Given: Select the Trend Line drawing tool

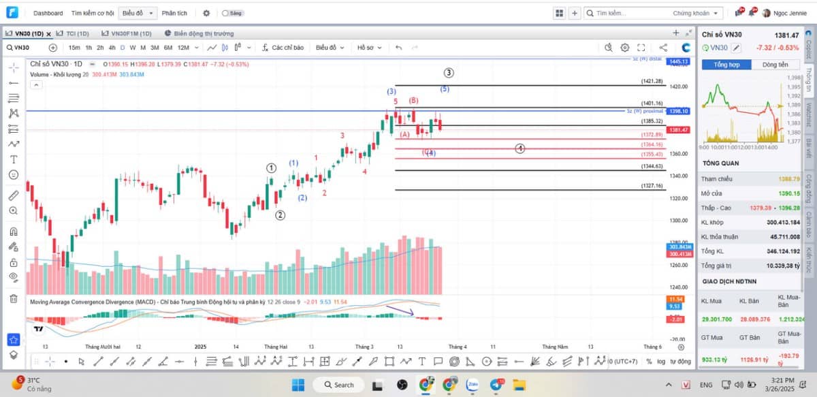Looking at the screenshot, I should pyautogui.click(x=13, y=82).
